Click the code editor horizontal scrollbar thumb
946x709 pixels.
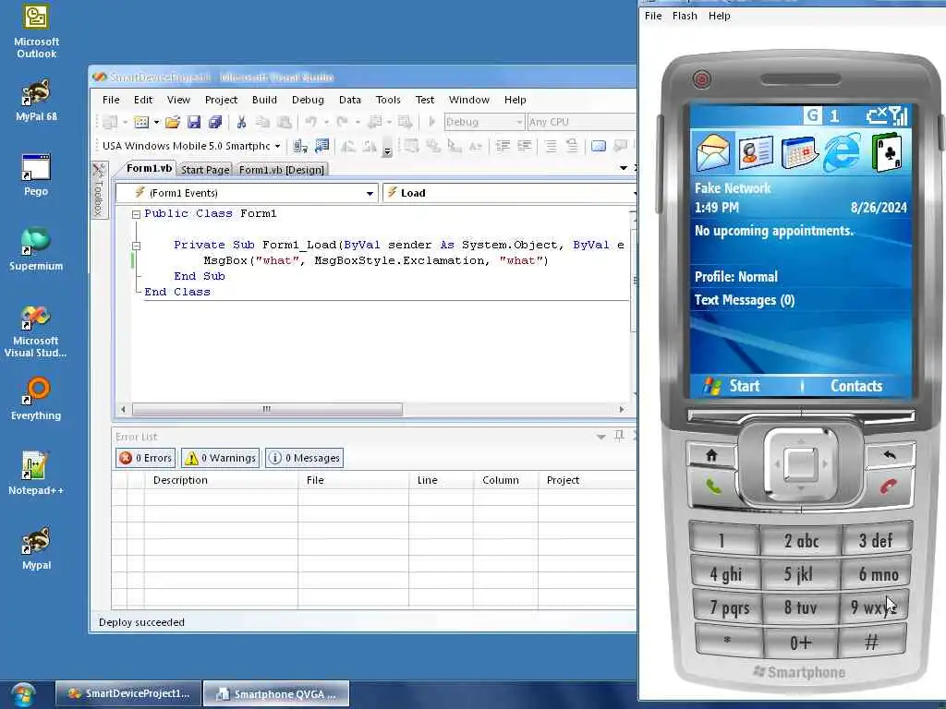[x=267, y=409]
